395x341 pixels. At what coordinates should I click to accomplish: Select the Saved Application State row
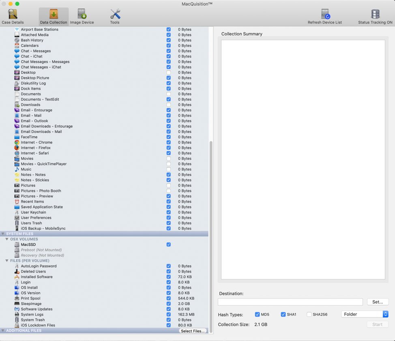click(104, 207)
